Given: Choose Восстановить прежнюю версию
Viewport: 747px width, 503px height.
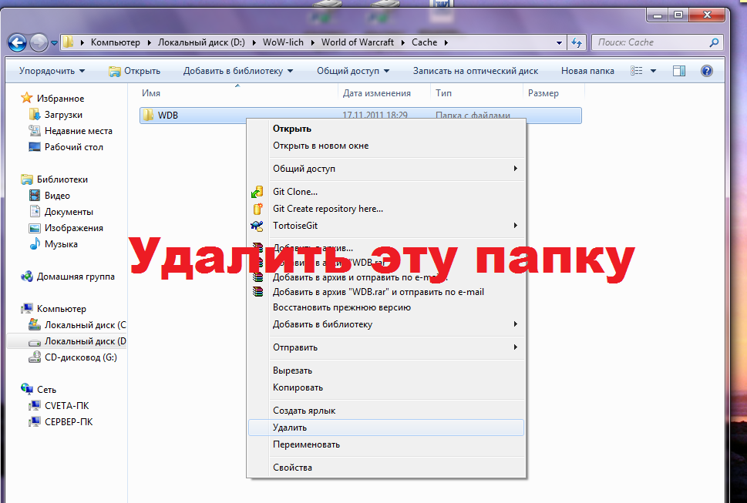Looking at the screenshot, I should pyautogui.click(x=386, y=307).
